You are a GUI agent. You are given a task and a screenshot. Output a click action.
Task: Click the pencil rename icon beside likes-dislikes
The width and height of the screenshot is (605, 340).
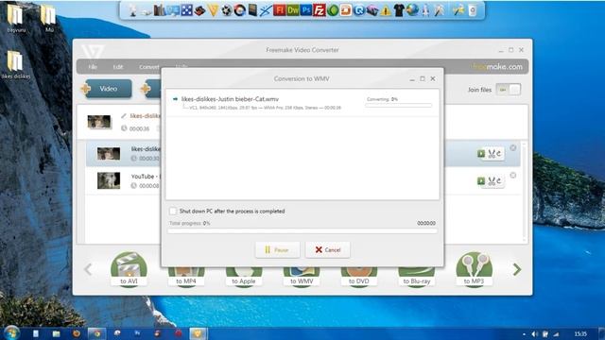pyautogui.click(x=124, y=115)
